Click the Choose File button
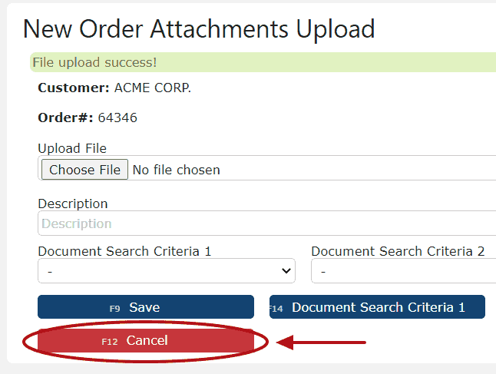 84,170
